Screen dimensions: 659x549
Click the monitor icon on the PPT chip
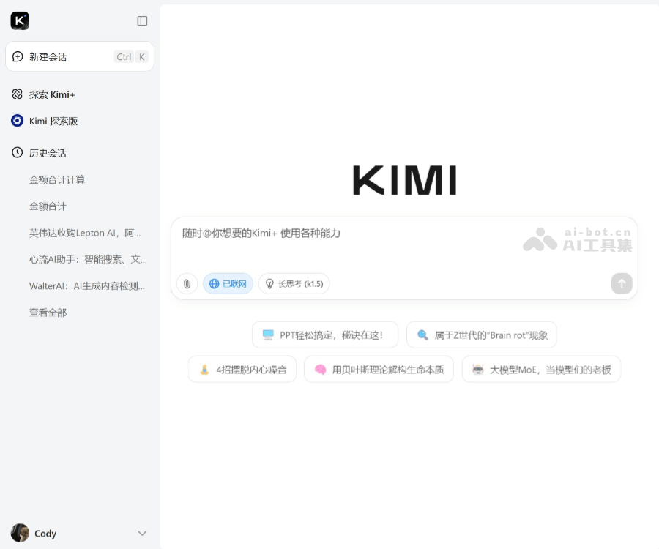(268, 335)
